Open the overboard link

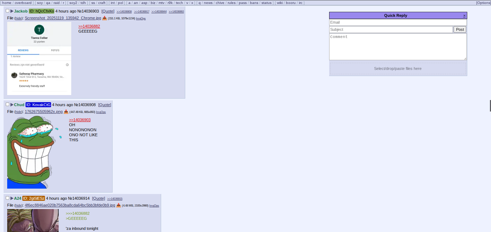(x=23, y=3)
